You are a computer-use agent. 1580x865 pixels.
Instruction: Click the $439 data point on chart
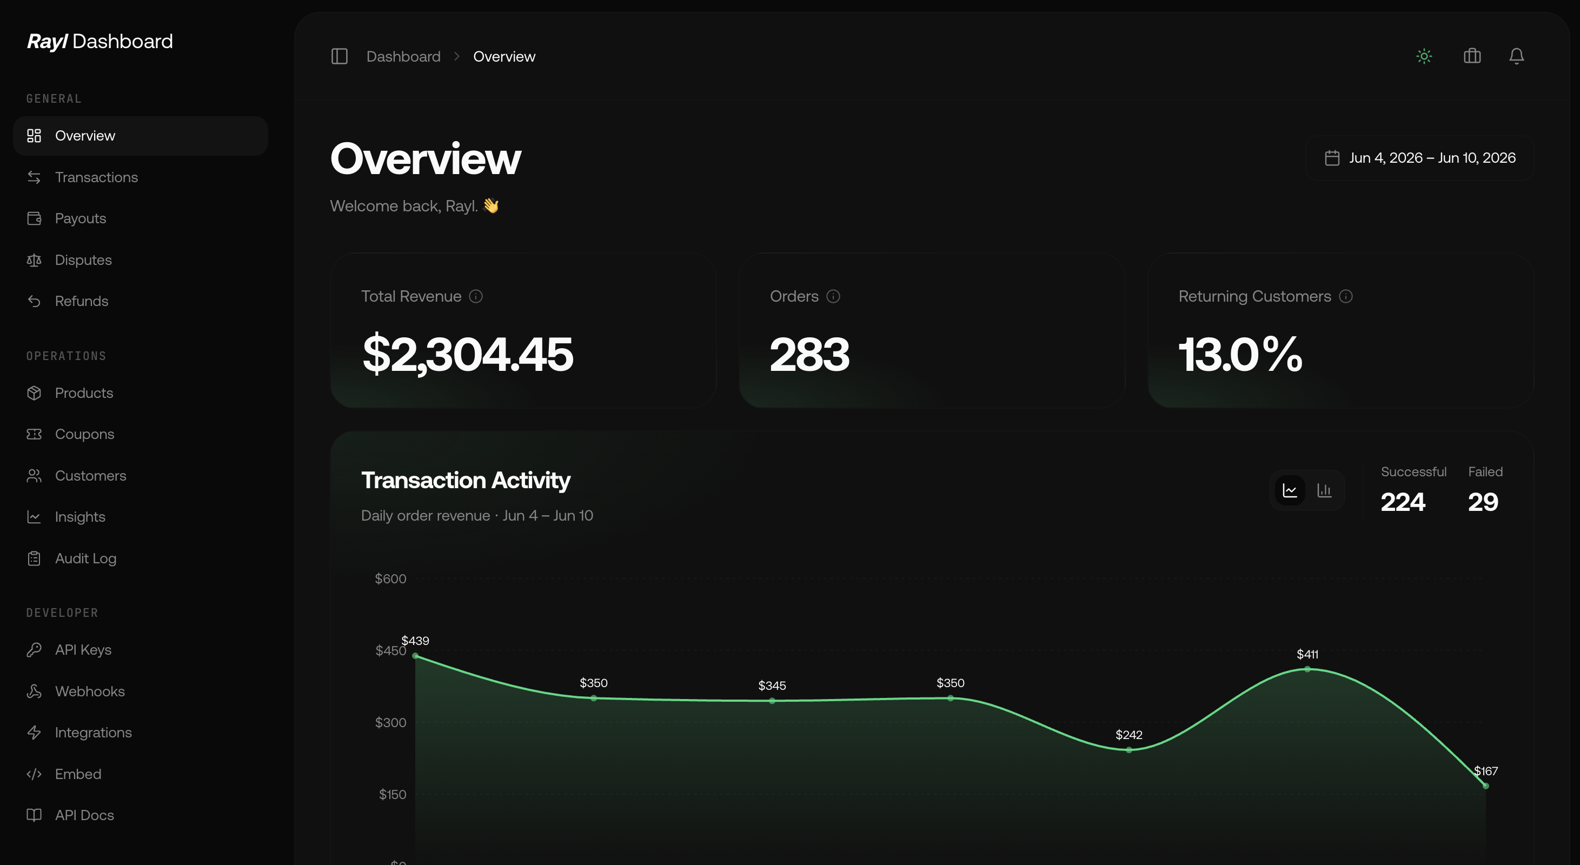(x=415, y=656)
